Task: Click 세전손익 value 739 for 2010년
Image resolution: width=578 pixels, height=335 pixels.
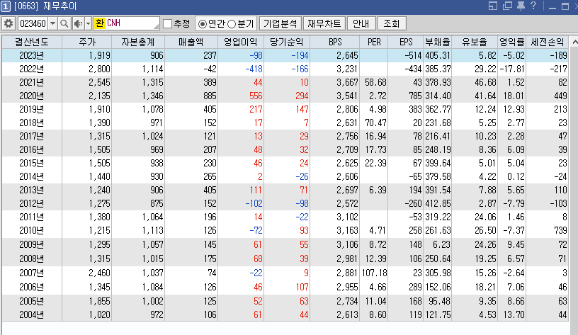Action: click(x=560, y=230)
